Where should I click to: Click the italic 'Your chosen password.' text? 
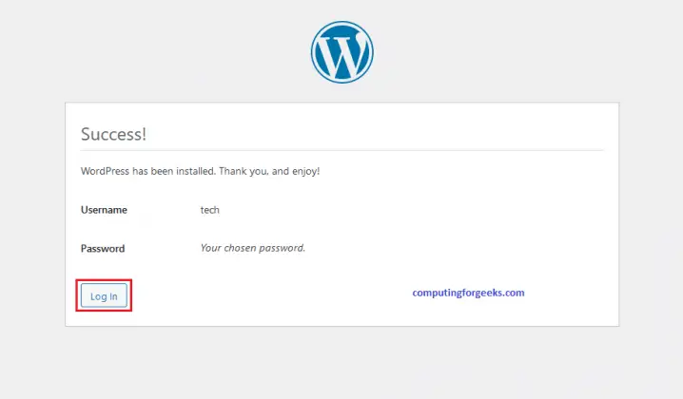tap(253, 248)
